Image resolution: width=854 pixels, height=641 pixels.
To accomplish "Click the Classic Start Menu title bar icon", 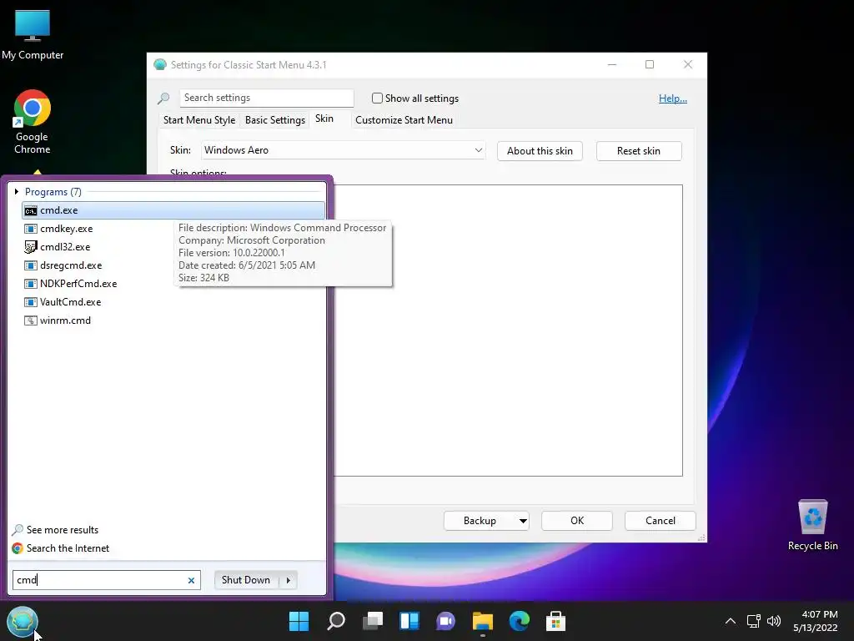I will pyautogui.click(x=159, y=65).
